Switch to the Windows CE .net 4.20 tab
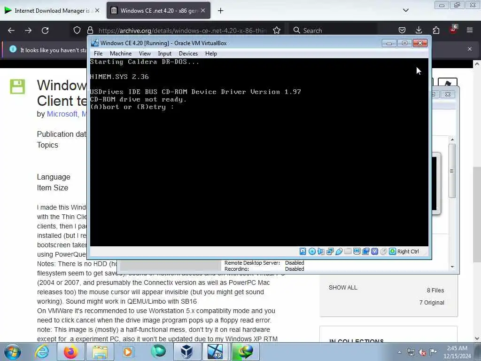 click(x=158, y=11)
